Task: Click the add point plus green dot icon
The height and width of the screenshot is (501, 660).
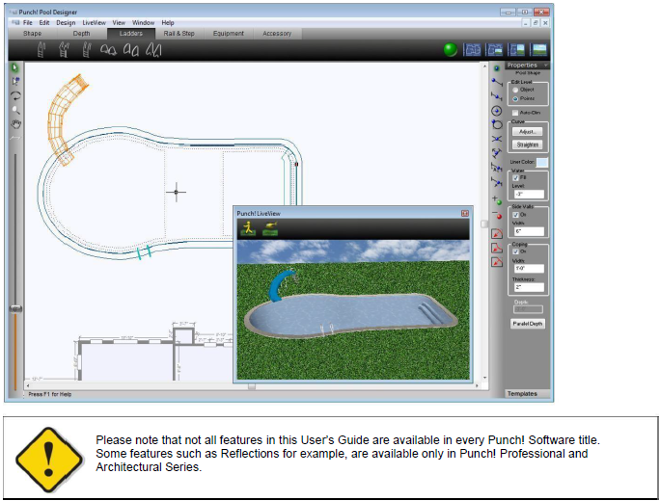Action: tap(497, 200)
